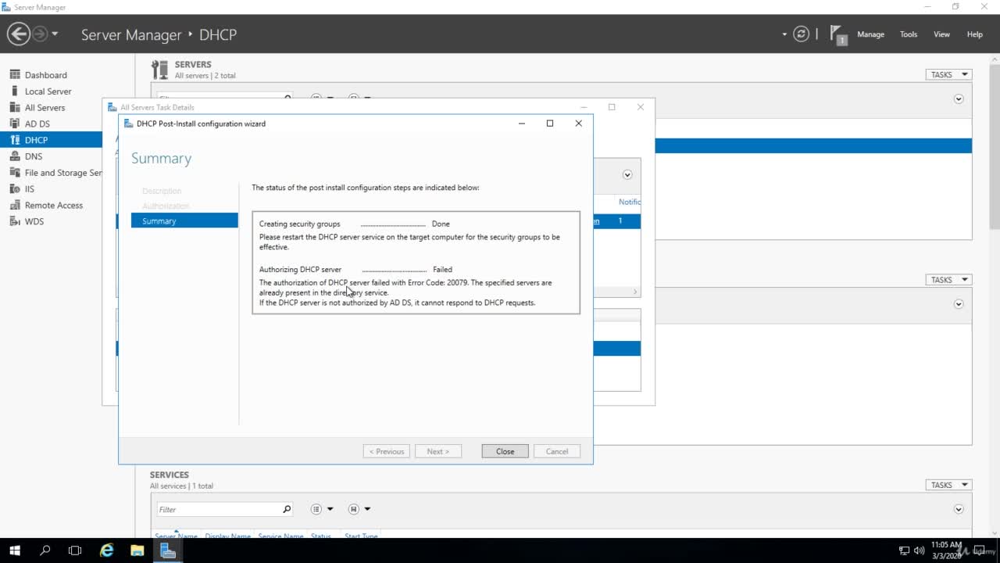The image size is (1000, 563).
Task: Open notifications flag icon
Action: [838, 34]
